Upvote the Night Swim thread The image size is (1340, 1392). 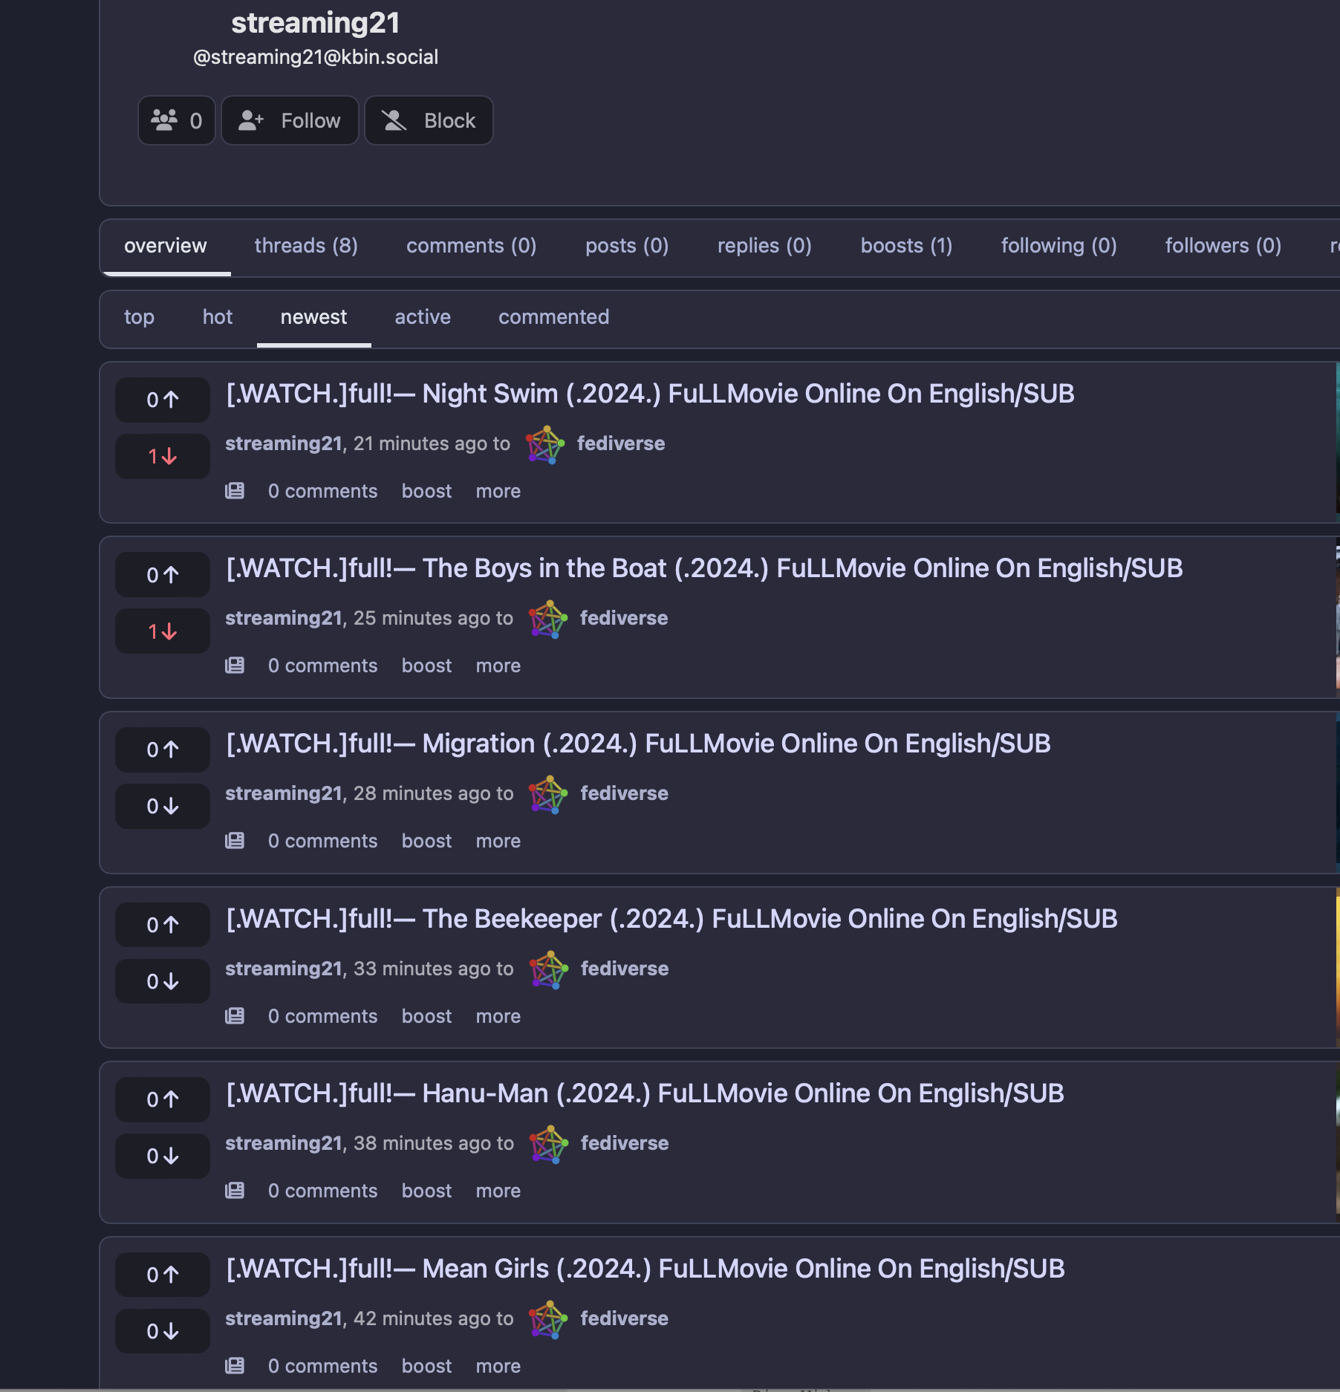click(x=163, y=400)
